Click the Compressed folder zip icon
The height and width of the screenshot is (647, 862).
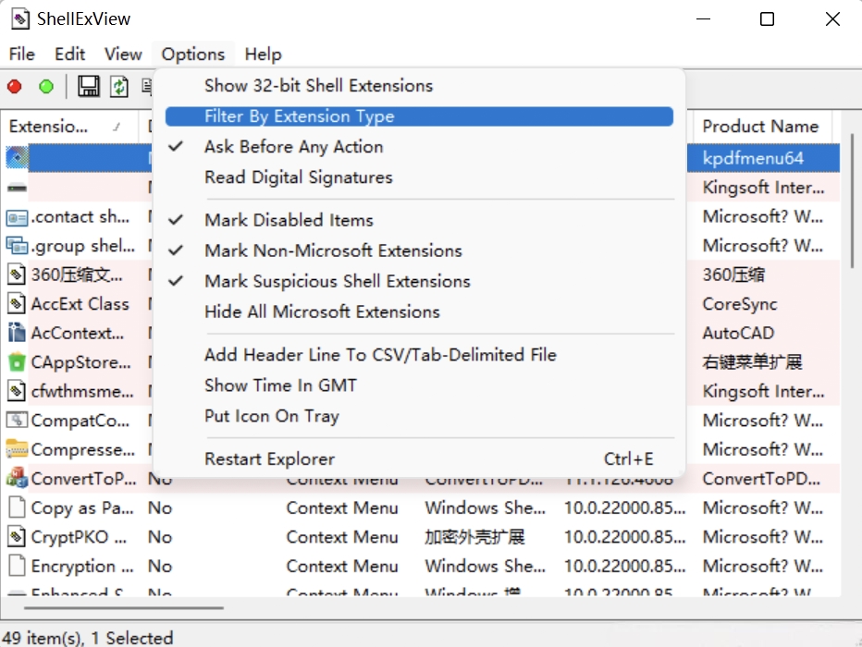(x=17, y=449)
